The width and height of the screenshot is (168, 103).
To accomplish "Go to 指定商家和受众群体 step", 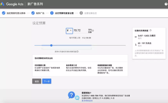I will (16, 13).
